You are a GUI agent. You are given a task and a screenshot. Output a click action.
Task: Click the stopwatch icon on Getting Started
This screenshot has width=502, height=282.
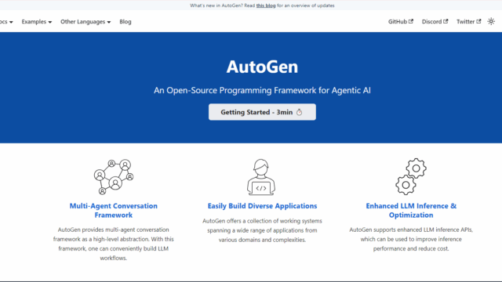click(299, 112)
